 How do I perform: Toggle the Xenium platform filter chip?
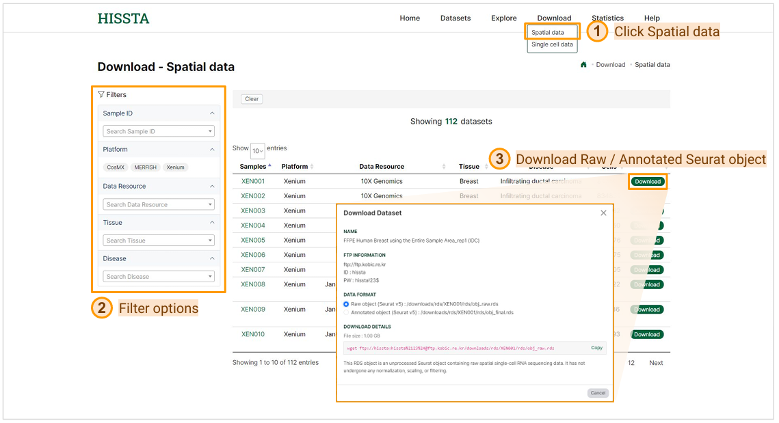(176, 167)
